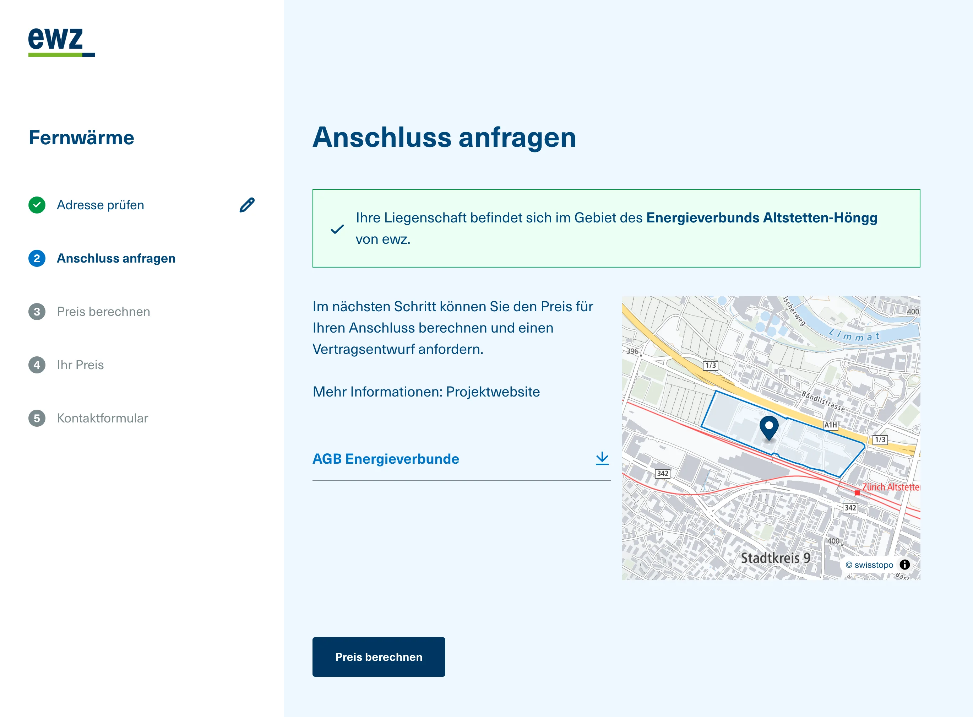Open map info icon next to swisstopo

pyautogui.click(x=904, y=565)
